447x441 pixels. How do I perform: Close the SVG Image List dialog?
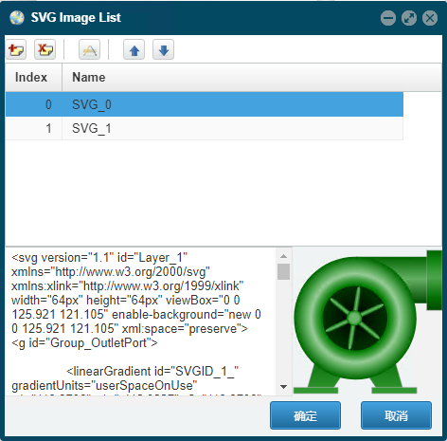pos(430,18)
